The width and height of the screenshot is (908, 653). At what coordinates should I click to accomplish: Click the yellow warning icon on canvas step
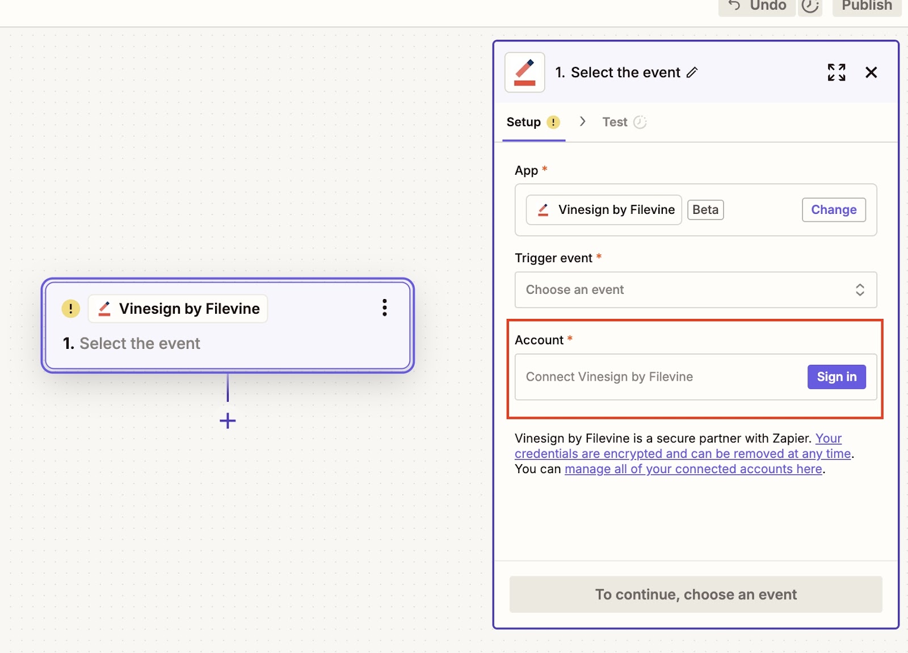[71, 309]
